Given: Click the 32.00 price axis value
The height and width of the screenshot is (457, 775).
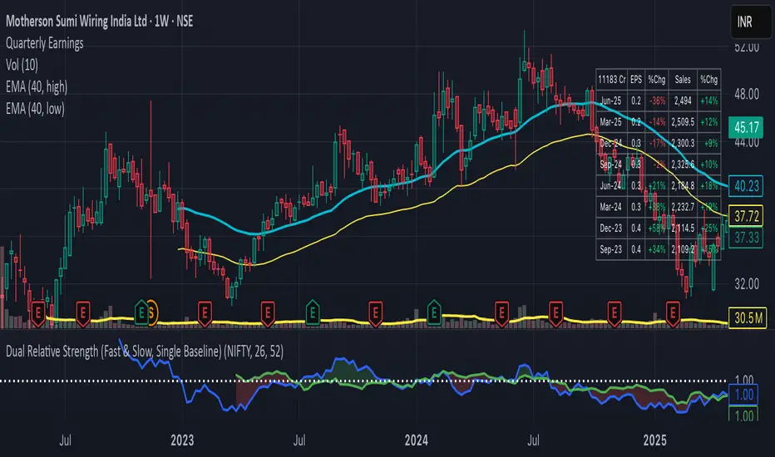Looking at the screenshot, I should [747, 284].
